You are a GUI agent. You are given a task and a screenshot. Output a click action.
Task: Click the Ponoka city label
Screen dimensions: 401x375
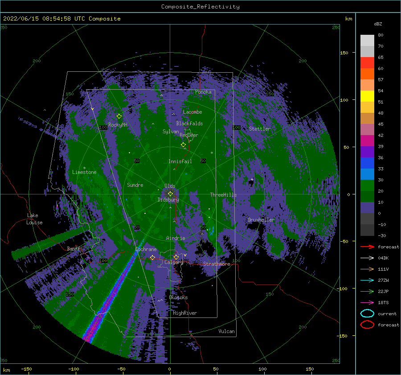point(203,92)
